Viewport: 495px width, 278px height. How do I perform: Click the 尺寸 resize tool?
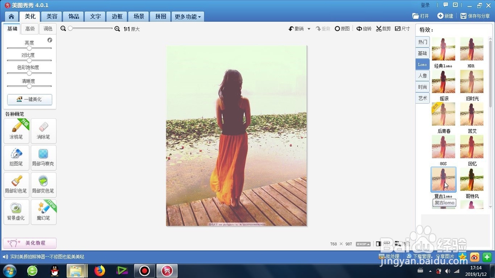coord(402,29)
